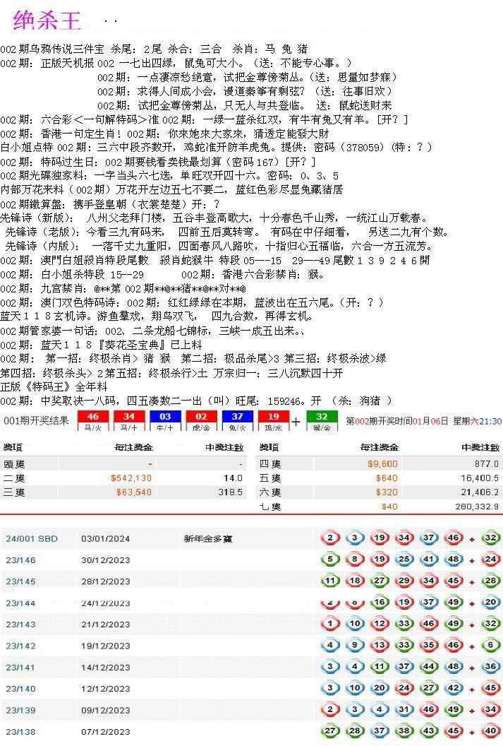
Task: Click the red 46 result number box
Action: [x=92, y=420]
